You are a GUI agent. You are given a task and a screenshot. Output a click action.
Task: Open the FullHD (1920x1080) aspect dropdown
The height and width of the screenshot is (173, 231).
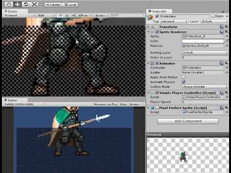pos(25,104)
